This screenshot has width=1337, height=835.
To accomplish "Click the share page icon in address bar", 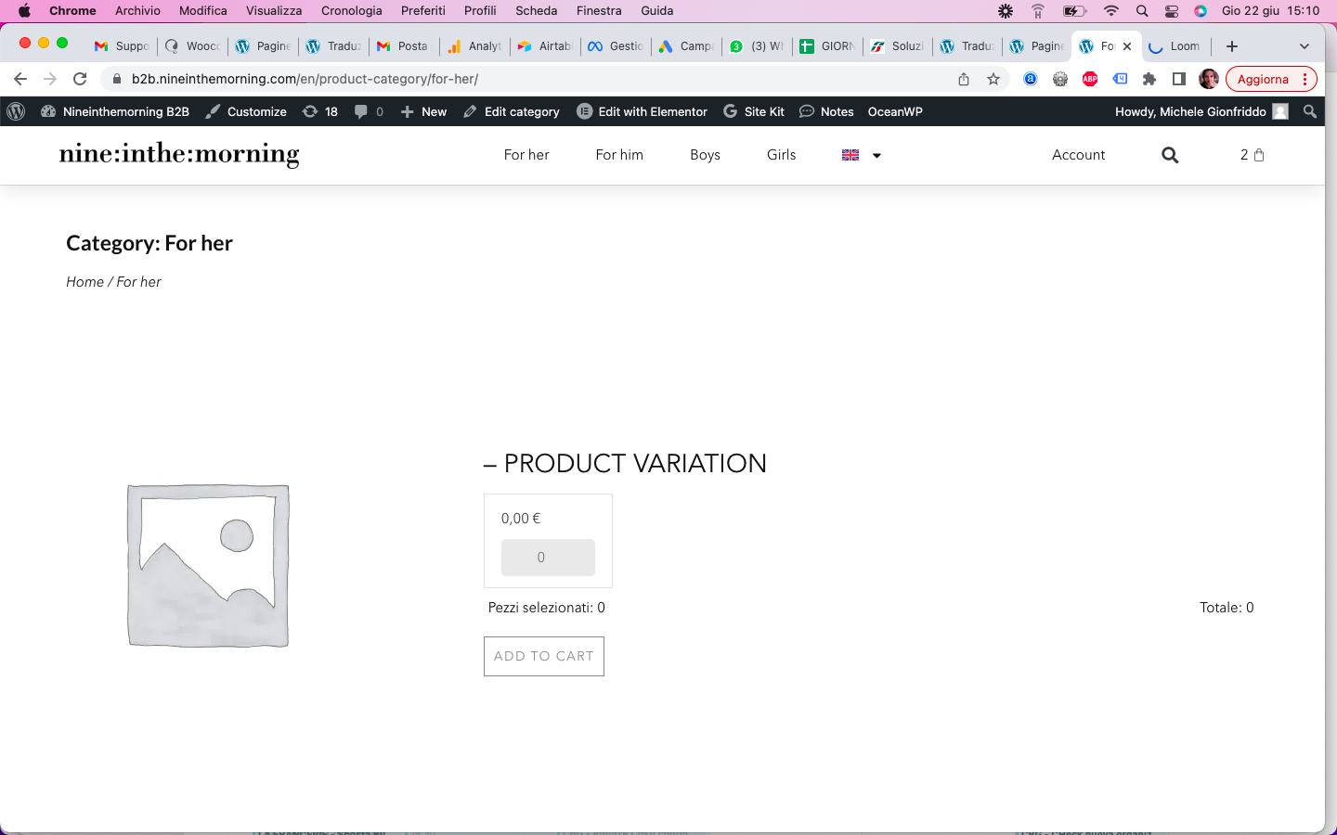I will click(964, 79).
